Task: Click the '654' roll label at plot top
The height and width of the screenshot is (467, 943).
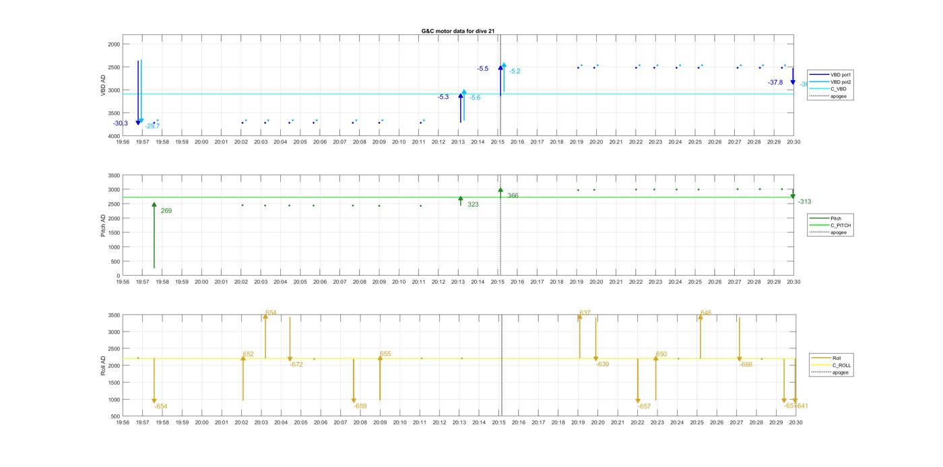Action: [271, 313]
